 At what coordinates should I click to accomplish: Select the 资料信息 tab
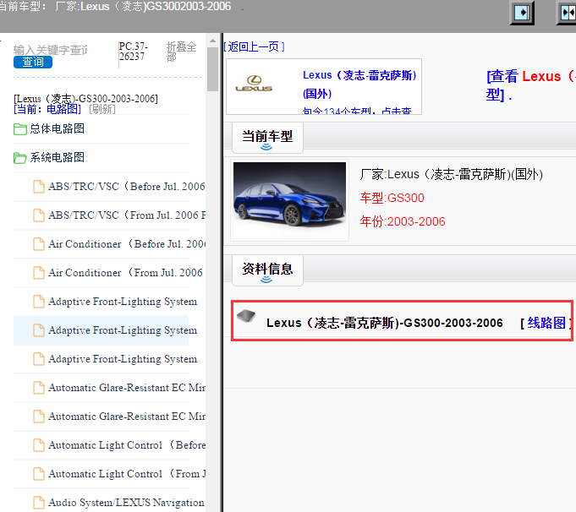pyautogui.click(x=267, y=270)
